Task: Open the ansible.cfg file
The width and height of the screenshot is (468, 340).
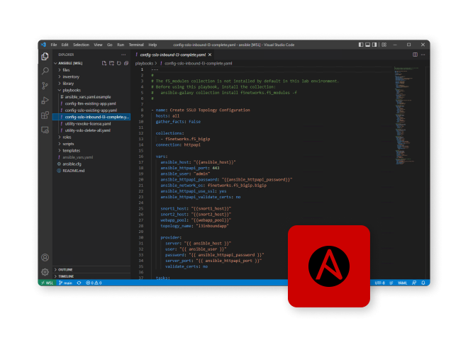Action: (91, 164)
